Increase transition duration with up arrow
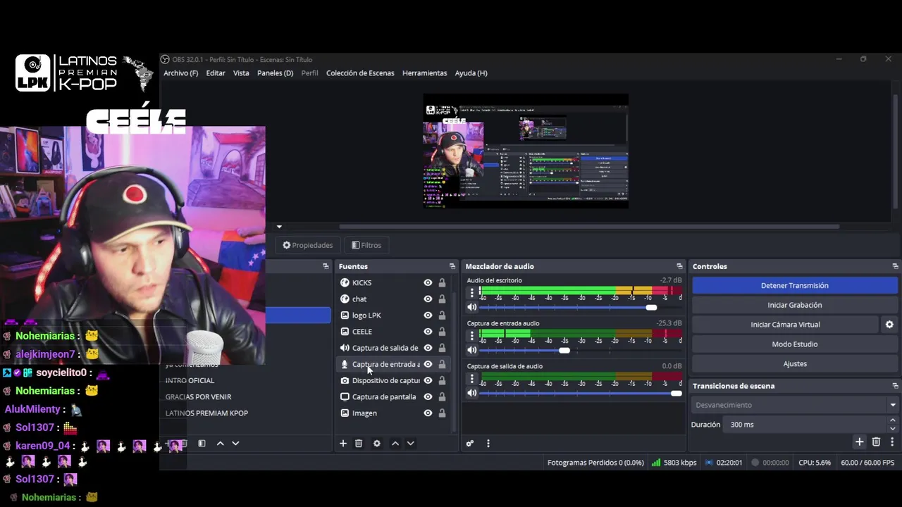 892,421
